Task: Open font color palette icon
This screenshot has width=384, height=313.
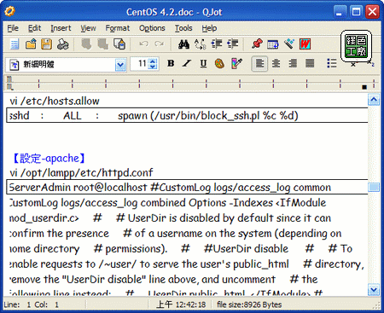Action: point(219,63)
